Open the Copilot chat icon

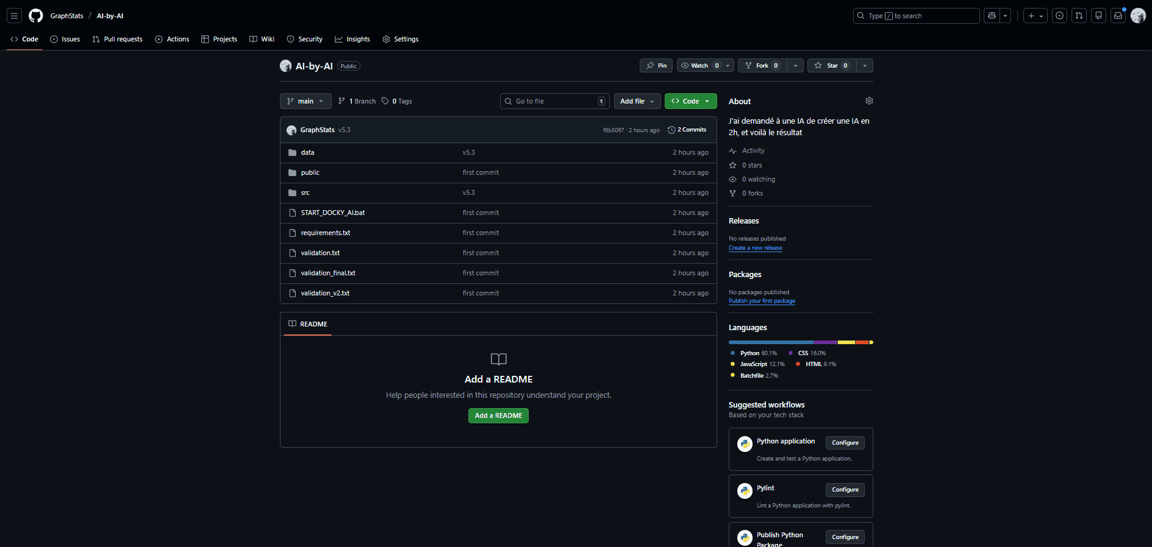coord(992,16)
